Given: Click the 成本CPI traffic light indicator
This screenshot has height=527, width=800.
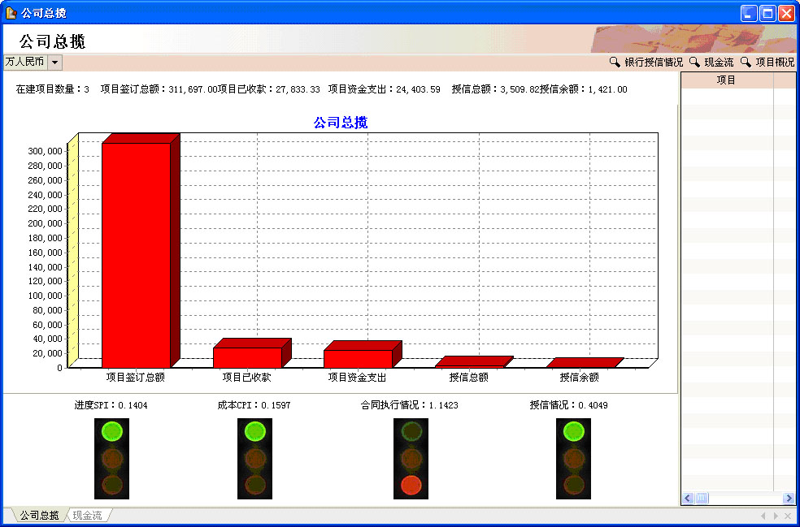Looking at the screenshot, I should coord(254,459).
